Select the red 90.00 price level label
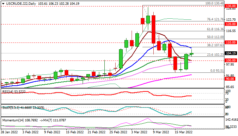The image size is (238, 136). 231,79
